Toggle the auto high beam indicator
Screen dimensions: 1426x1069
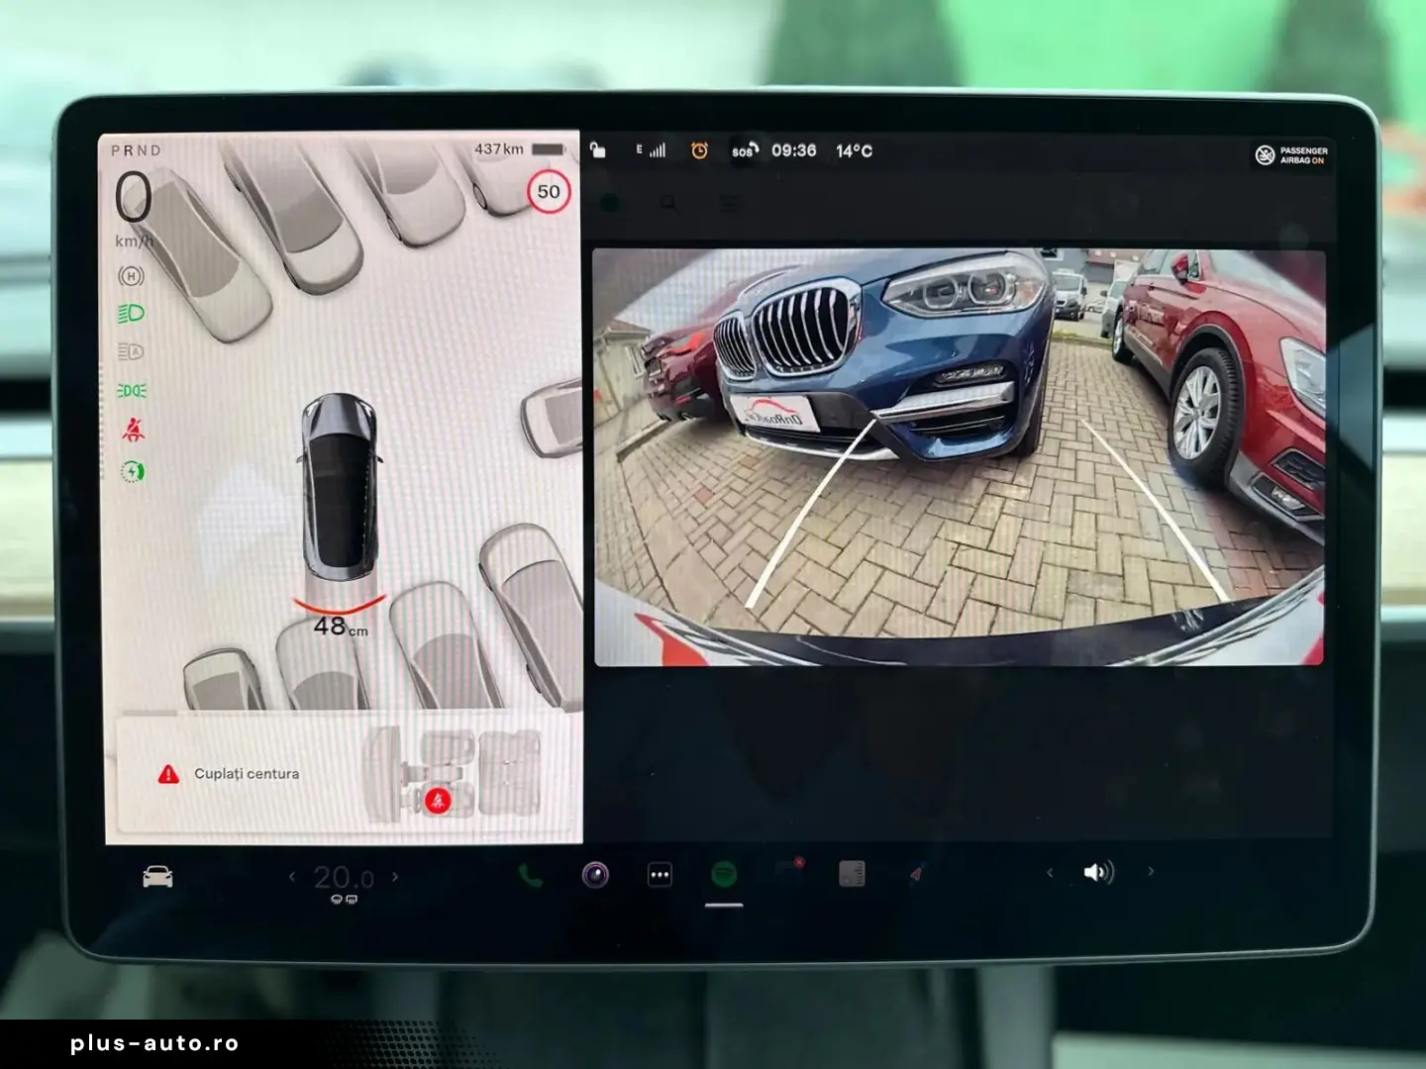(x=131, y=352)
